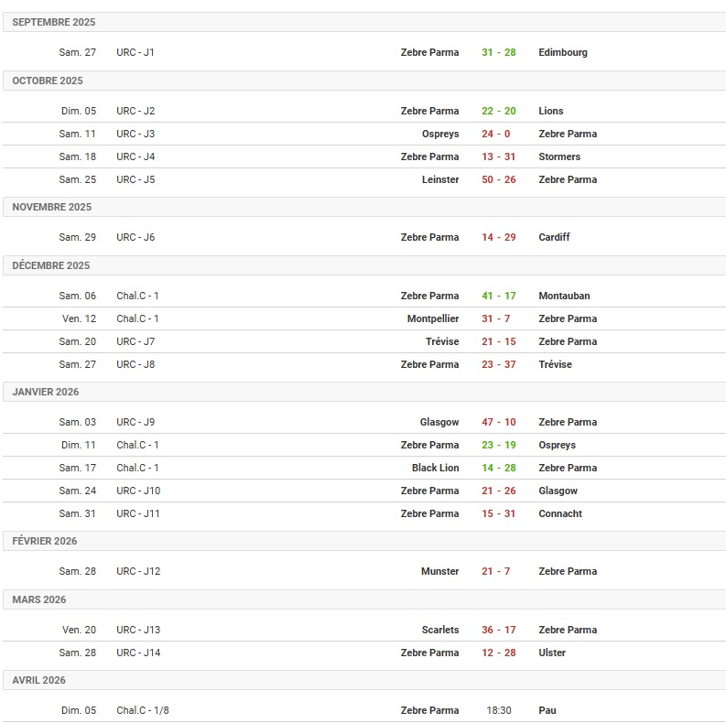
Task: Select the Montpellier team name
Action: pyautogui.click(x=433, y=318)
